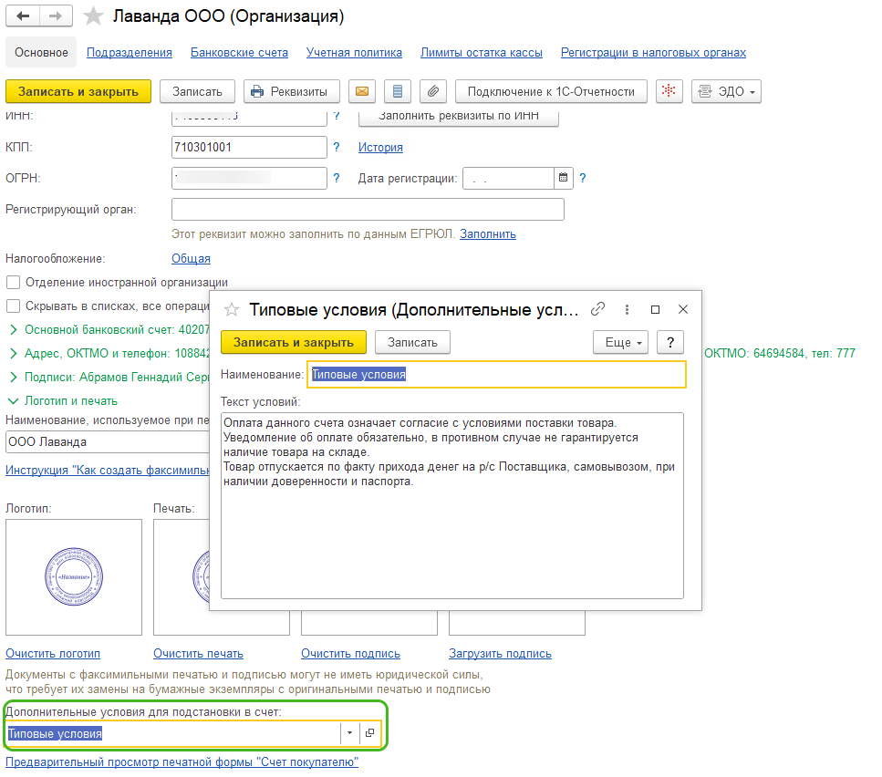Viewport: 882px width, 777px height.
Task: Click the question mark help next to КПП
Action: click(337, 148)
